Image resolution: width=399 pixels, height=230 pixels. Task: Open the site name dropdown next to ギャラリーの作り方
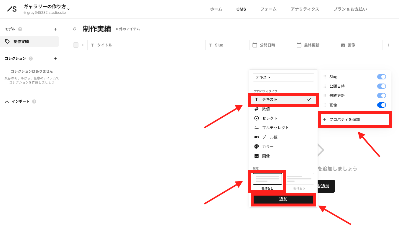coord(68,9)
